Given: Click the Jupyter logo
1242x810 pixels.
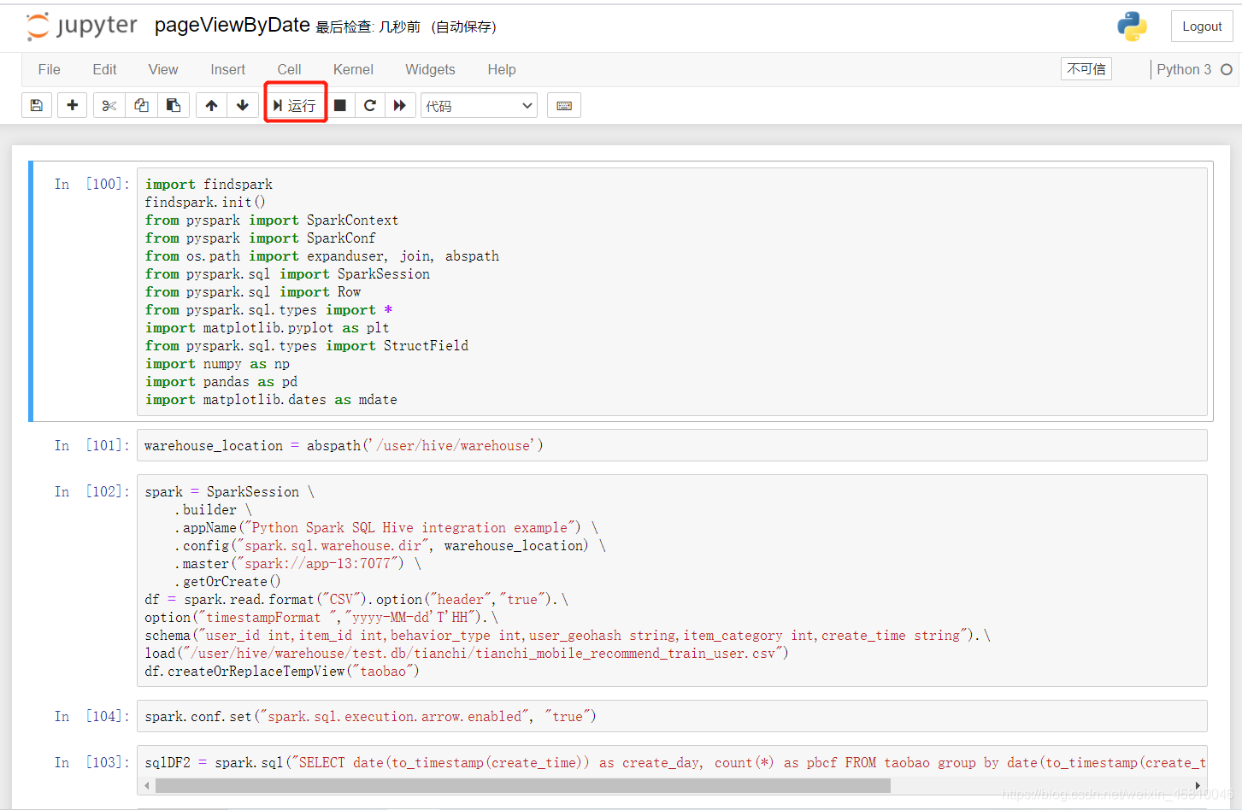Looking at the screenshot, I should 82,26.
